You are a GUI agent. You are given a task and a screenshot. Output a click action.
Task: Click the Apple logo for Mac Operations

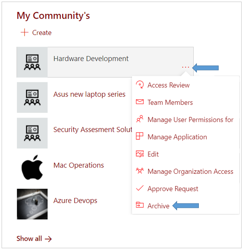click(x=32, y=167)
